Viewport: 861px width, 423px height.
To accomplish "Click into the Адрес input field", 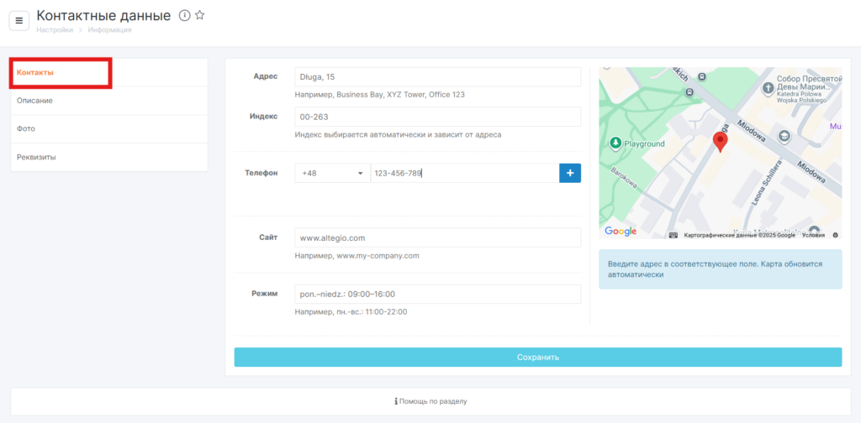I will pos(437,77).
